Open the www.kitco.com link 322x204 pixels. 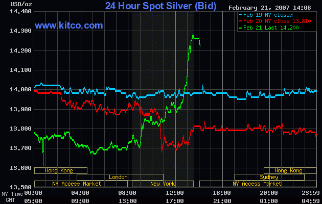pyautogui.click(x=69, y=25)
